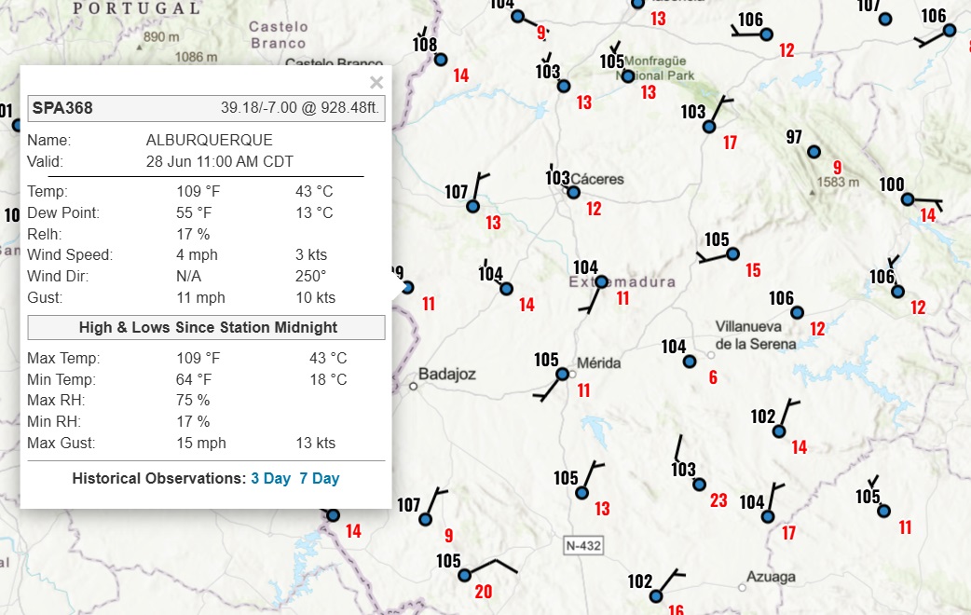This screenshot has width=971, height=615.
Task: Click the Cáceres station marker reading 103
Action: coord(573,193)
